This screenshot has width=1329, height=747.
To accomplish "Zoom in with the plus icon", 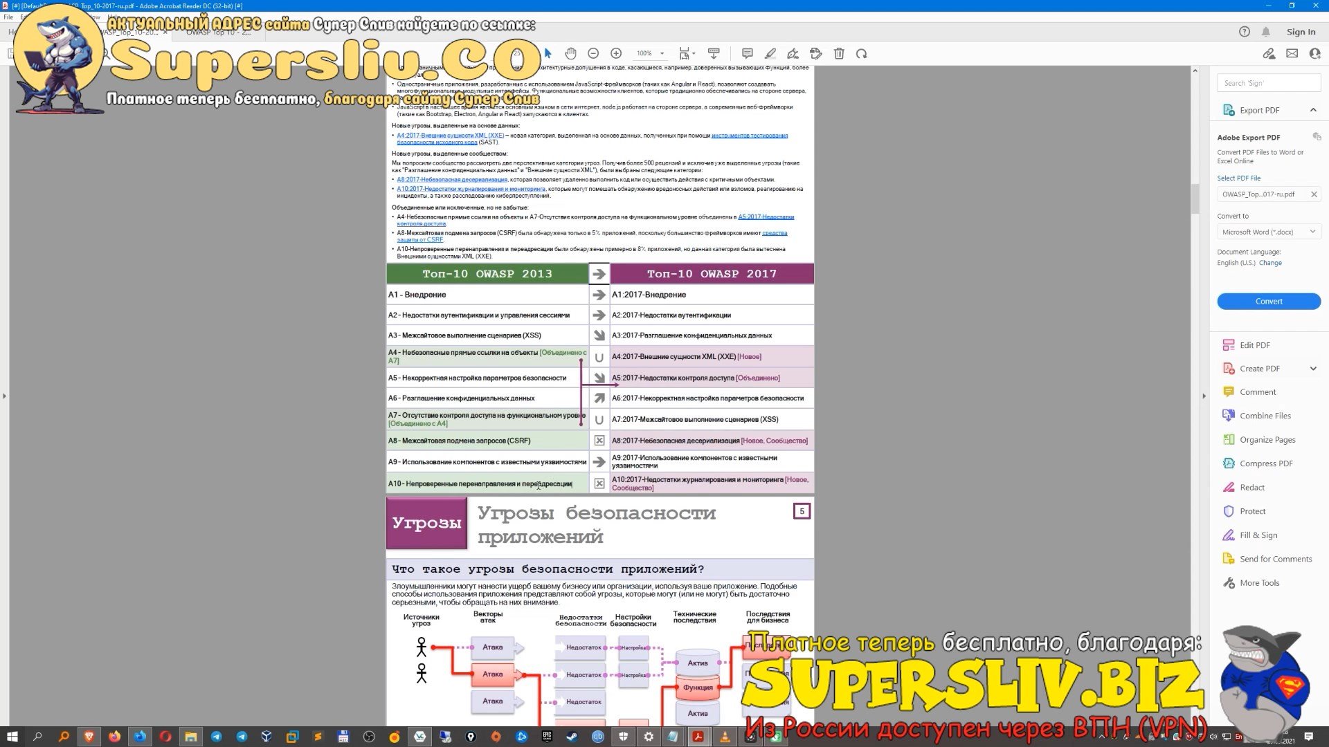I will pos(616,53).
